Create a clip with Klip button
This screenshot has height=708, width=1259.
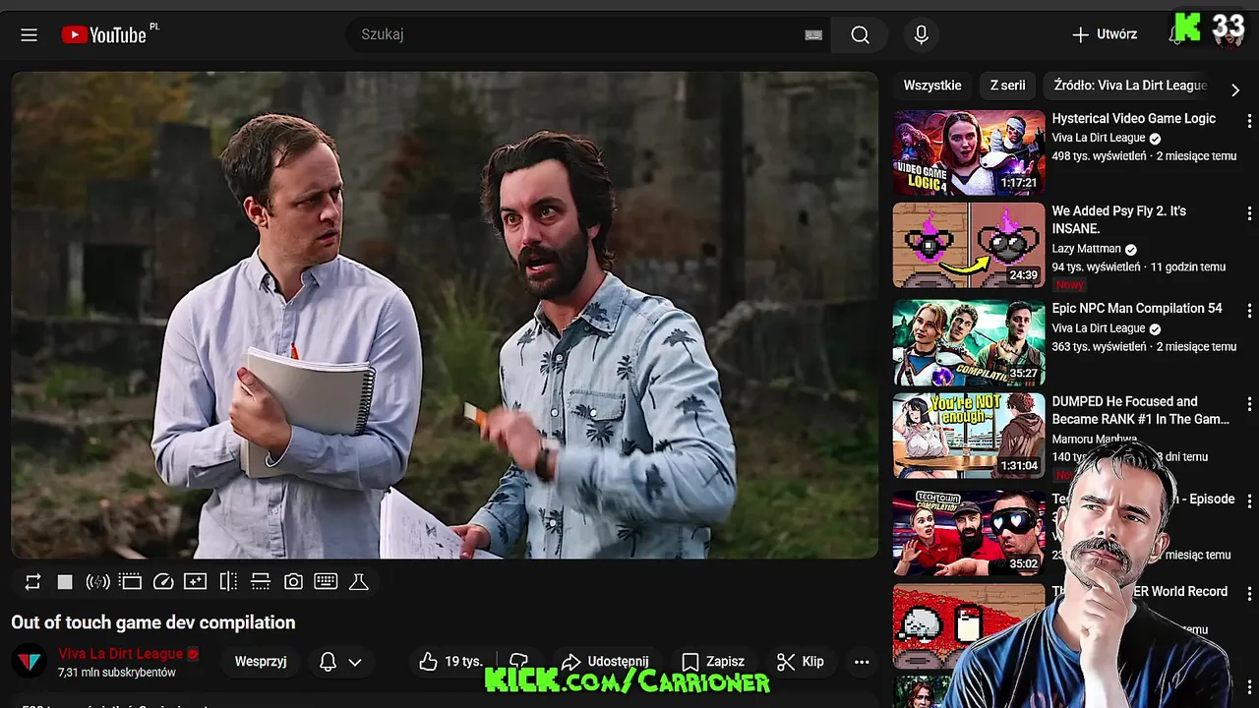(x=800, y=662)
